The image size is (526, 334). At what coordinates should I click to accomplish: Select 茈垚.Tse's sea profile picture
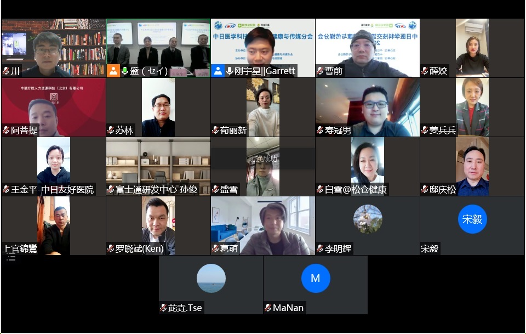pos(211,278)
